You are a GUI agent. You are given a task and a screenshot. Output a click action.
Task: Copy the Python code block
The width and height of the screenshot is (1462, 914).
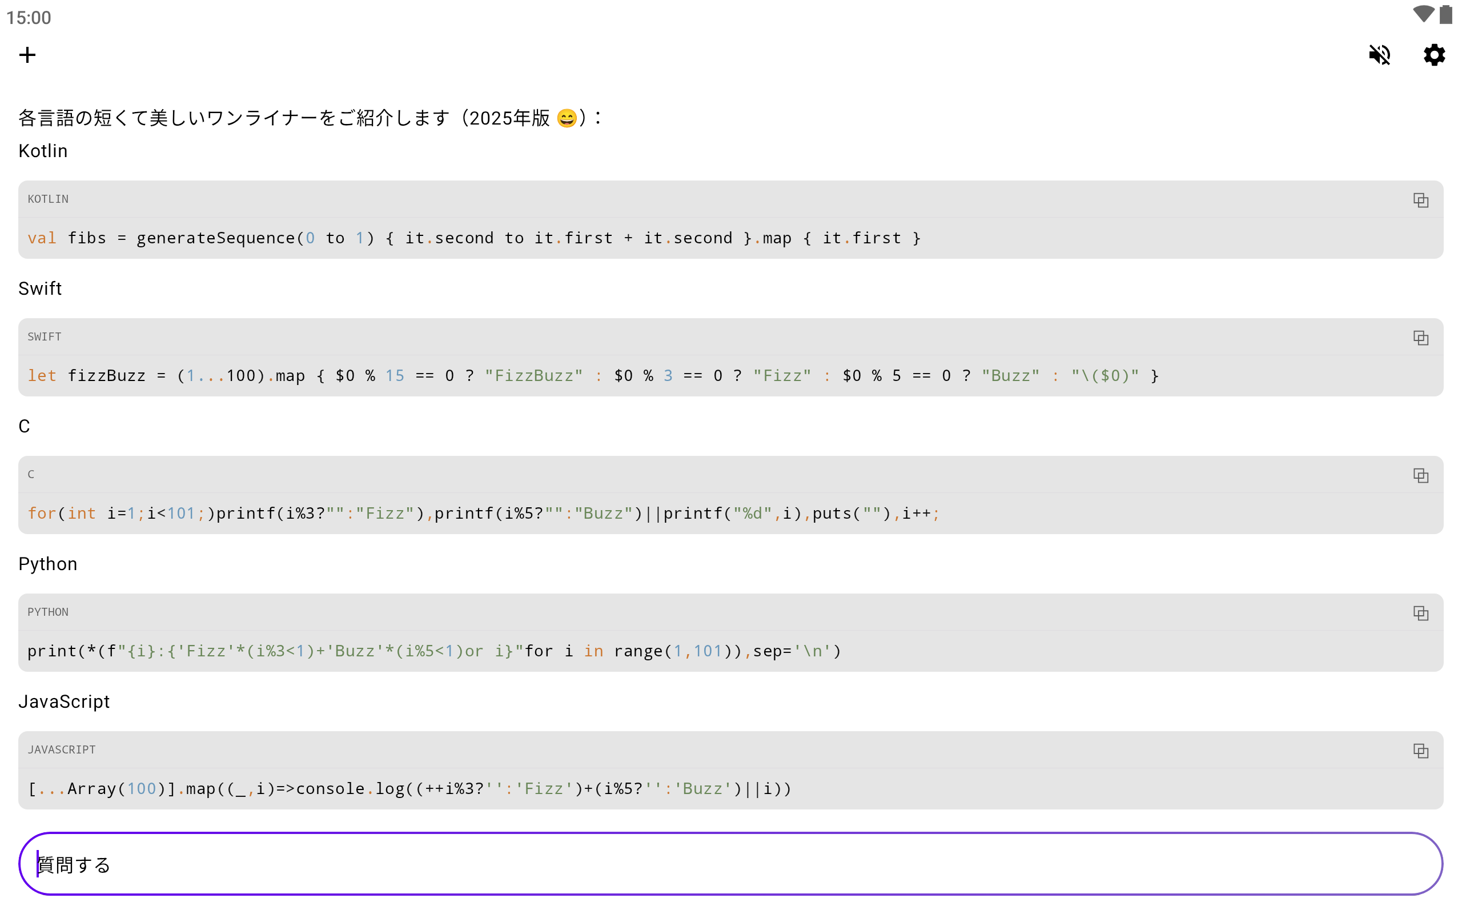click(x=1420, y=614)
